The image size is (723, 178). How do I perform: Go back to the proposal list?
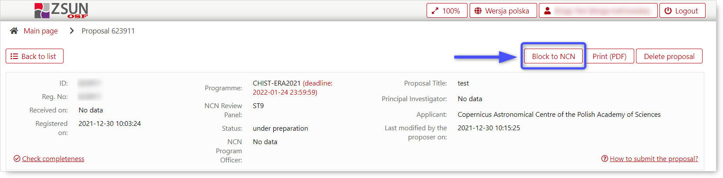(x=34, y=56)
